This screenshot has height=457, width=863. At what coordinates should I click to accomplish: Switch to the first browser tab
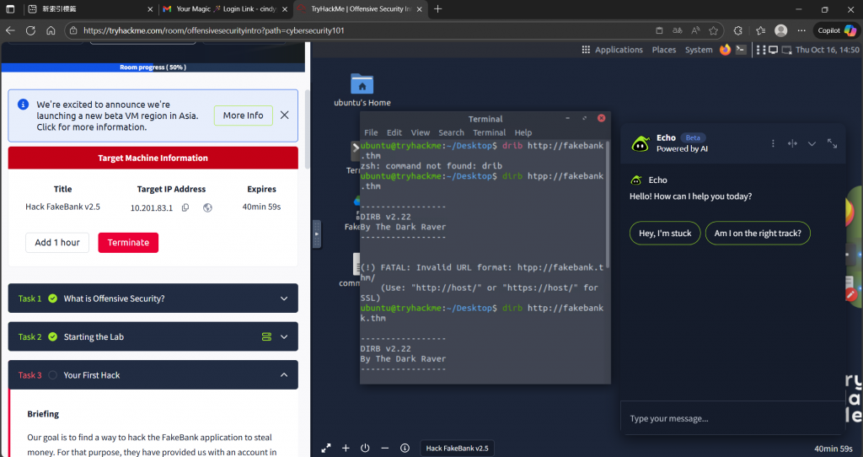(x=89, y=8)
